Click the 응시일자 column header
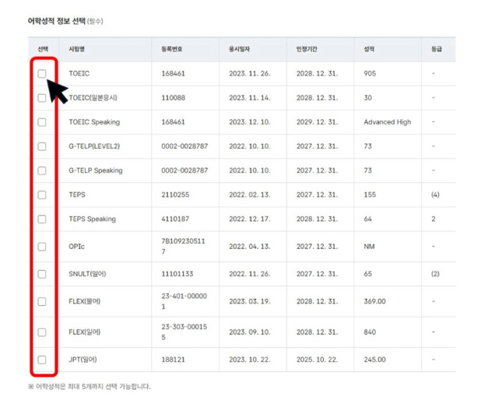 click(x=239, y=49)
